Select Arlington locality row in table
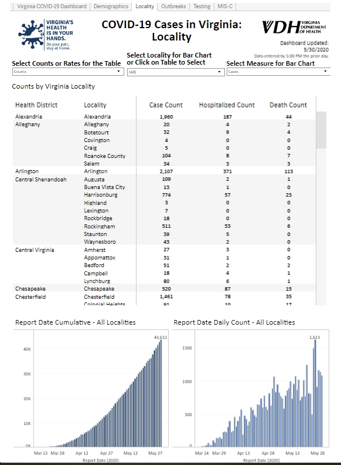Image resolution: width=341 pixels, height=465 pixels. click(x=164, y=171)
